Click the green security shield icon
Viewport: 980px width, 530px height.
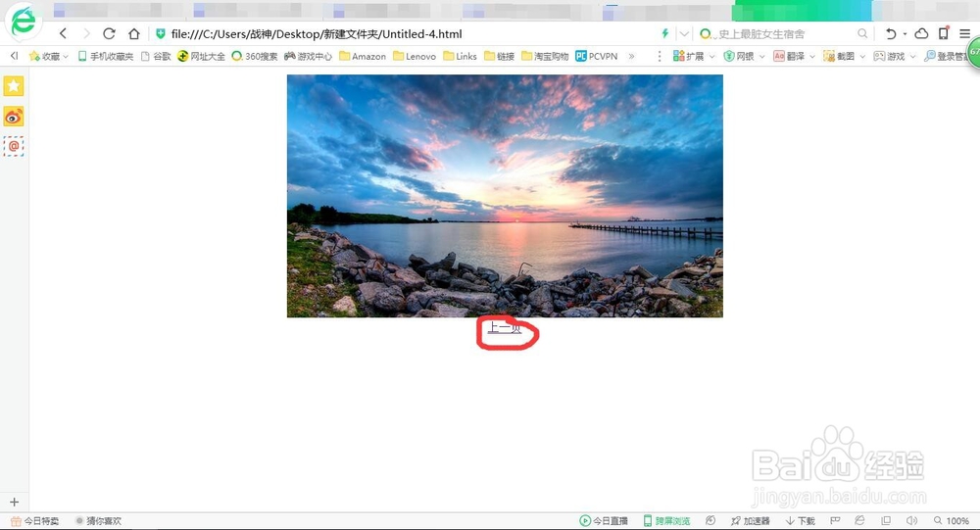click(161, 33)
